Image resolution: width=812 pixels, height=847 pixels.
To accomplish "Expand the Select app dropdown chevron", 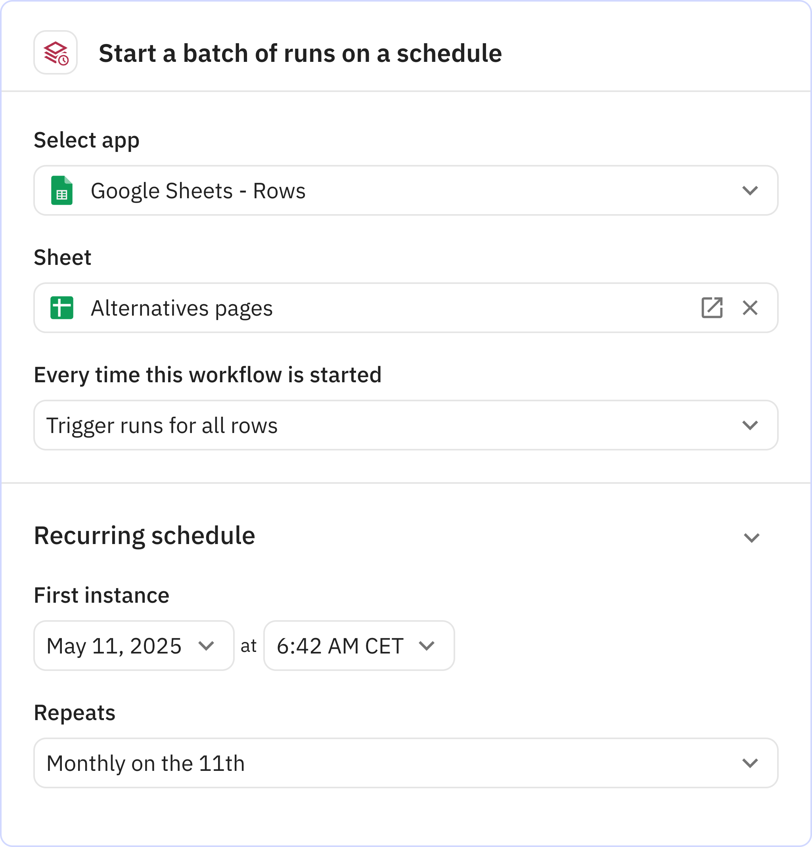I will 750,191.
